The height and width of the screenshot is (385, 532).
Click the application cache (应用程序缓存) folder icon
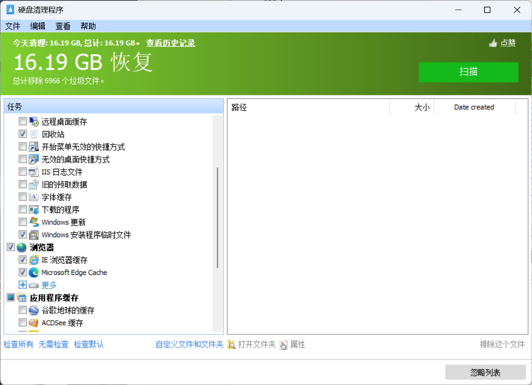tap(22, 298)
